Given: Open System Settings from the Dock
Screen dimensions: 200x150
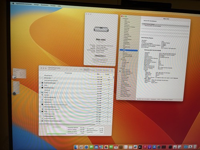Looking at the screenshot, I should pyautogui.click(x=159, y=147).
